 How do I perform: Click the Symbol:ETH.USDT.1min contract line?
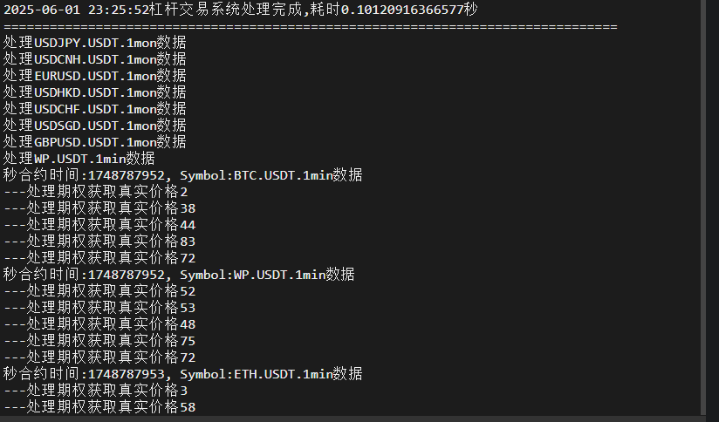point(182,374)
